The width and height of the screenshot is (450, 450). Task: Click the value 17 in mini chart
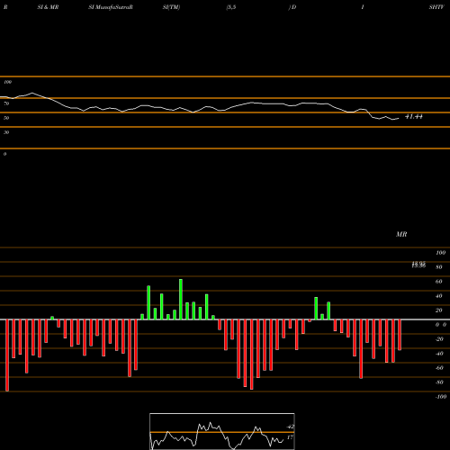[x=290, y=437]
